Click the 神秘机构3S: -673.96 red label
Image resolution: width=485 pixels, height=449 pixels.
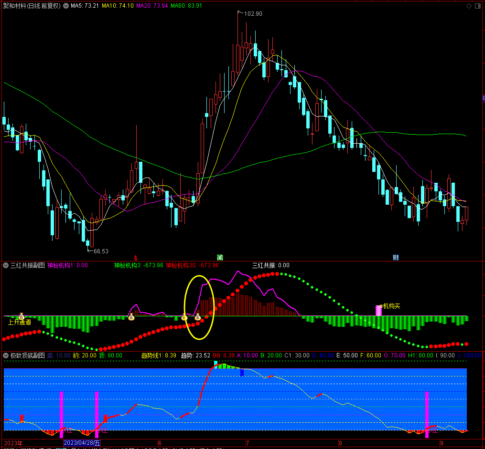click(x=192, y=265)
